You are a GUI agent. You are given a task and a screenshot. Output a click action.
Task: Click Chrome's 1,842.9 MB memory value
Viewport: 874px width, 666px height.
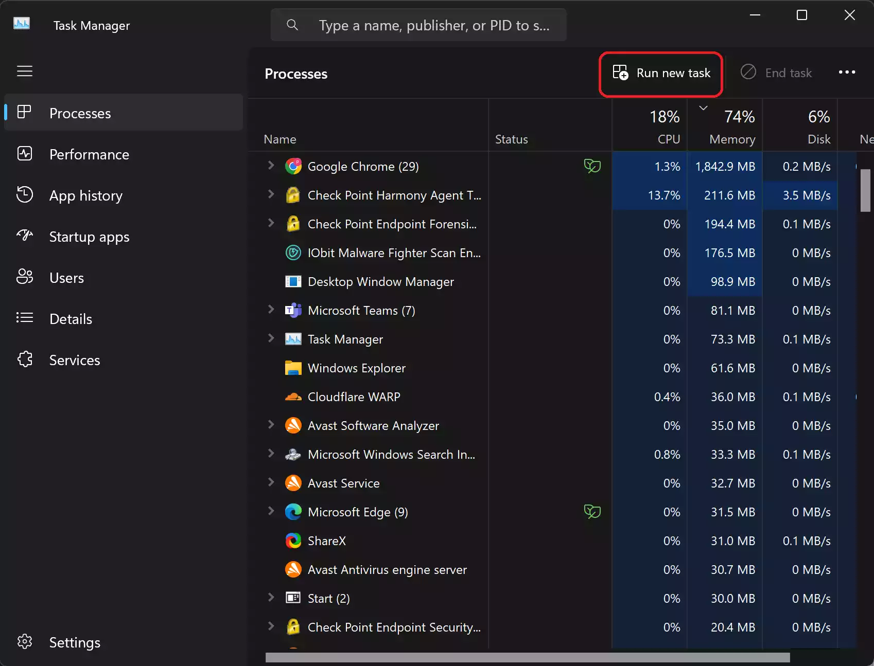click(x=725, y=166)
